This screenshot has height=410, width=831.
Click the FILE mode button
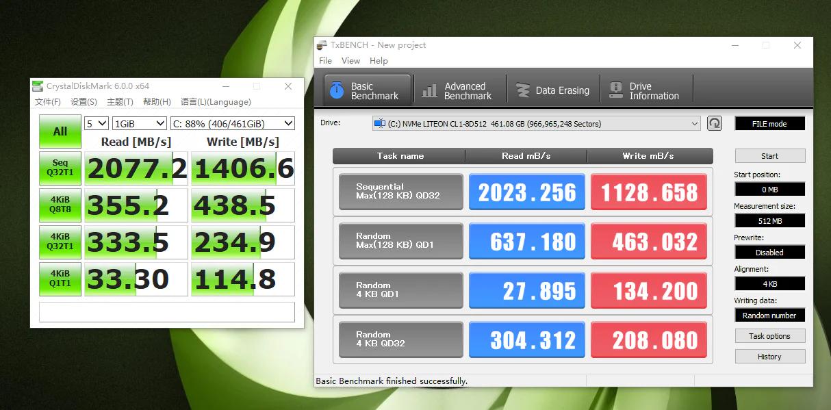point(769,124)
